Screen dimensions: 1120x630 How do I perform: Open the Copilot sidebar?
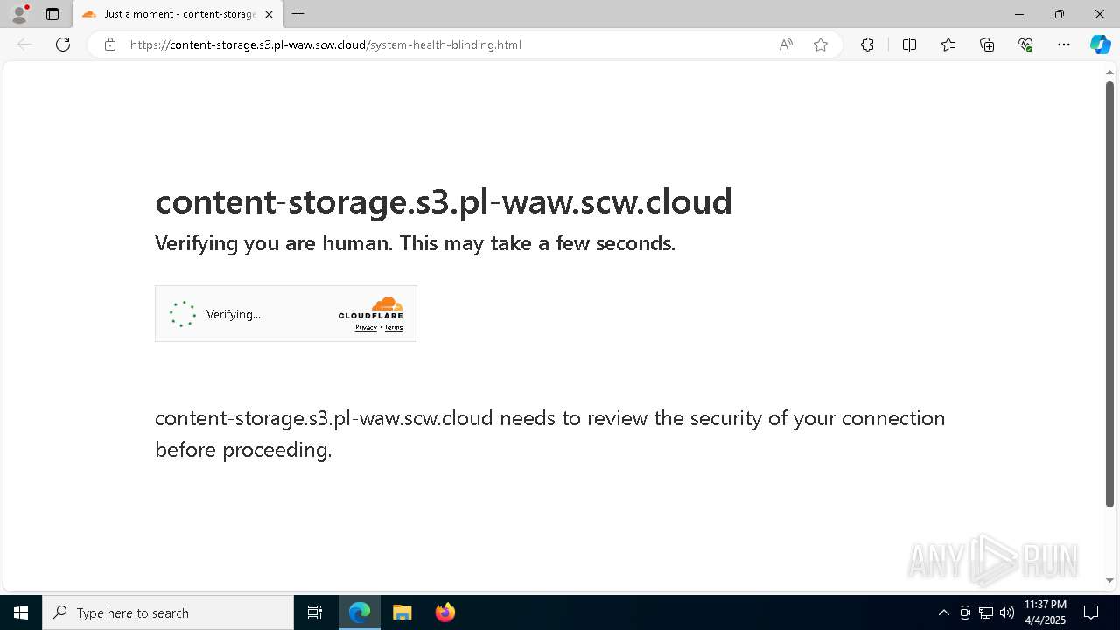[1100, 45]
